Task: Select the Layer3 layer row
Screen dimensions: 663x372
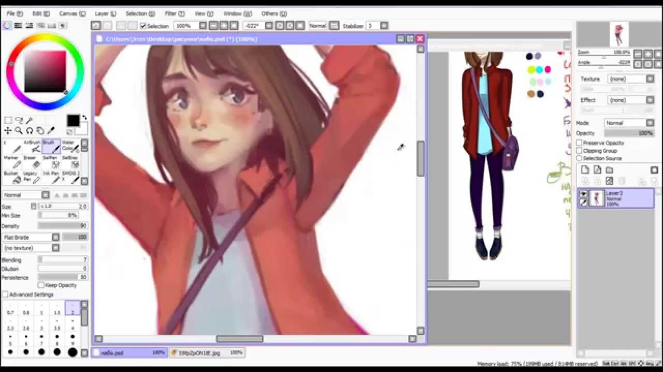Action: tap(616, 198)
